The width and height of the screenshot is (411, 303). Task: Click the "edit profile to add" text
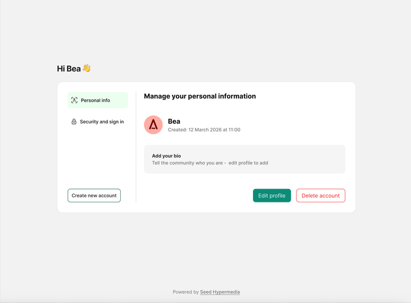(248, 163)
